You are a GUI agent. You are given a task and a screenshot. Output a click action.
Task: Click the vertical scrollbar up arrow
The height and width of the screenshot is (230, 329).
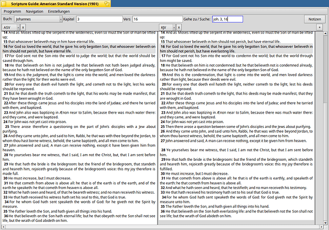[325, 33]
